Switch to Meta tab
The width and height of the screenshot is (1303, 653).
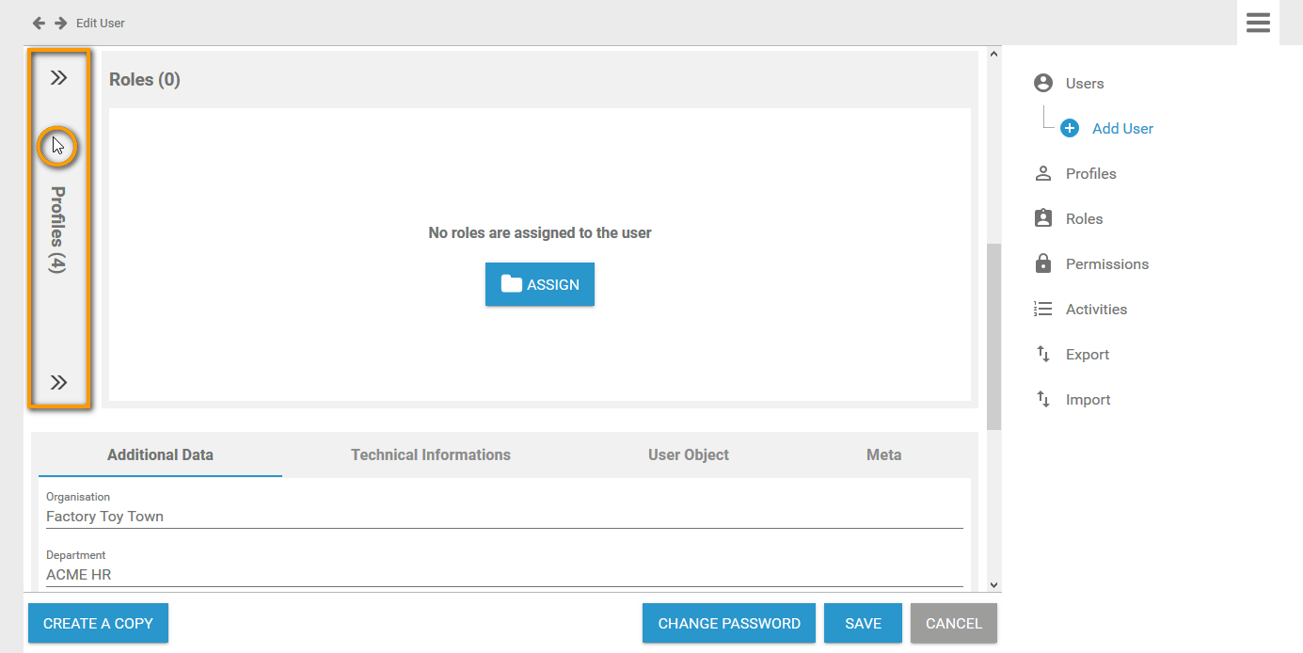tap(884, 454)
